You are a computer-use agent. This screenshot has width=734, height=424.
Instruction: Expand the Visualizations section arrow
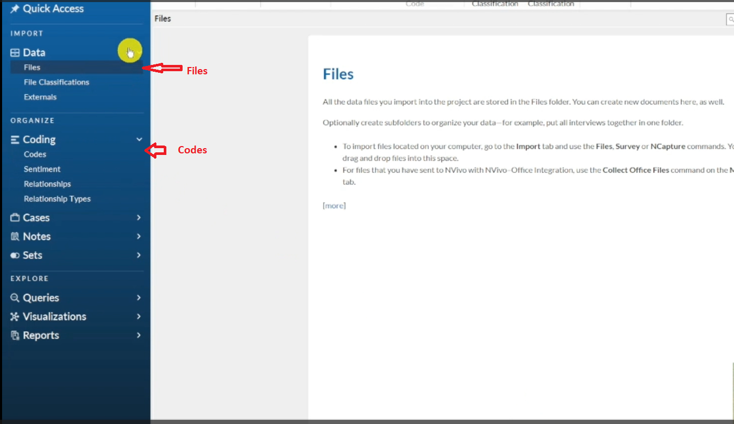[139, 317]
